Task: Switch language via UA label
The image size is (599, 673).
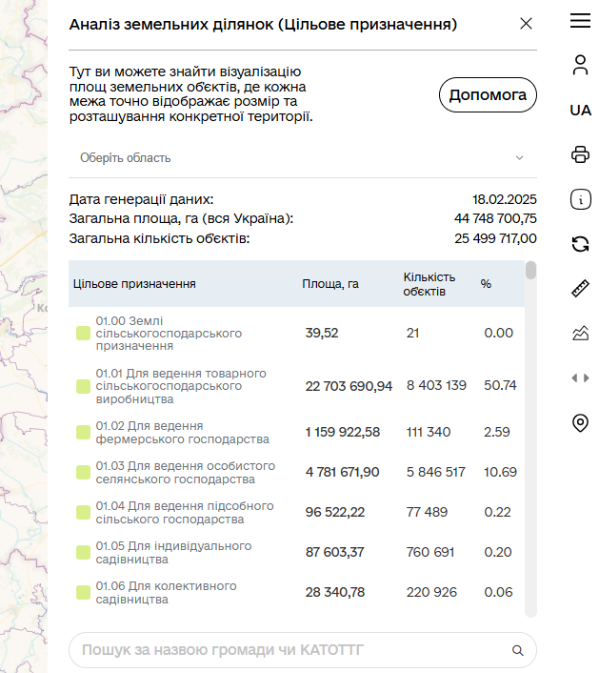Action: click(x=580, y=111)
